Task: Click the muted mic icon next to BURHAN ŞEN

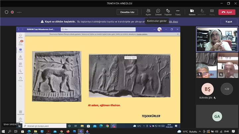Action: point(215,98)
